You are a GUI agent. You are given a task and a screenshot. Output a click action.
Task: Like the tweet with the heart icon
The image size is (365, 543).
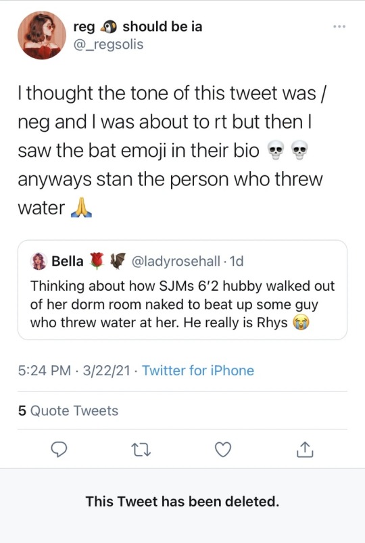coord(223,450)
